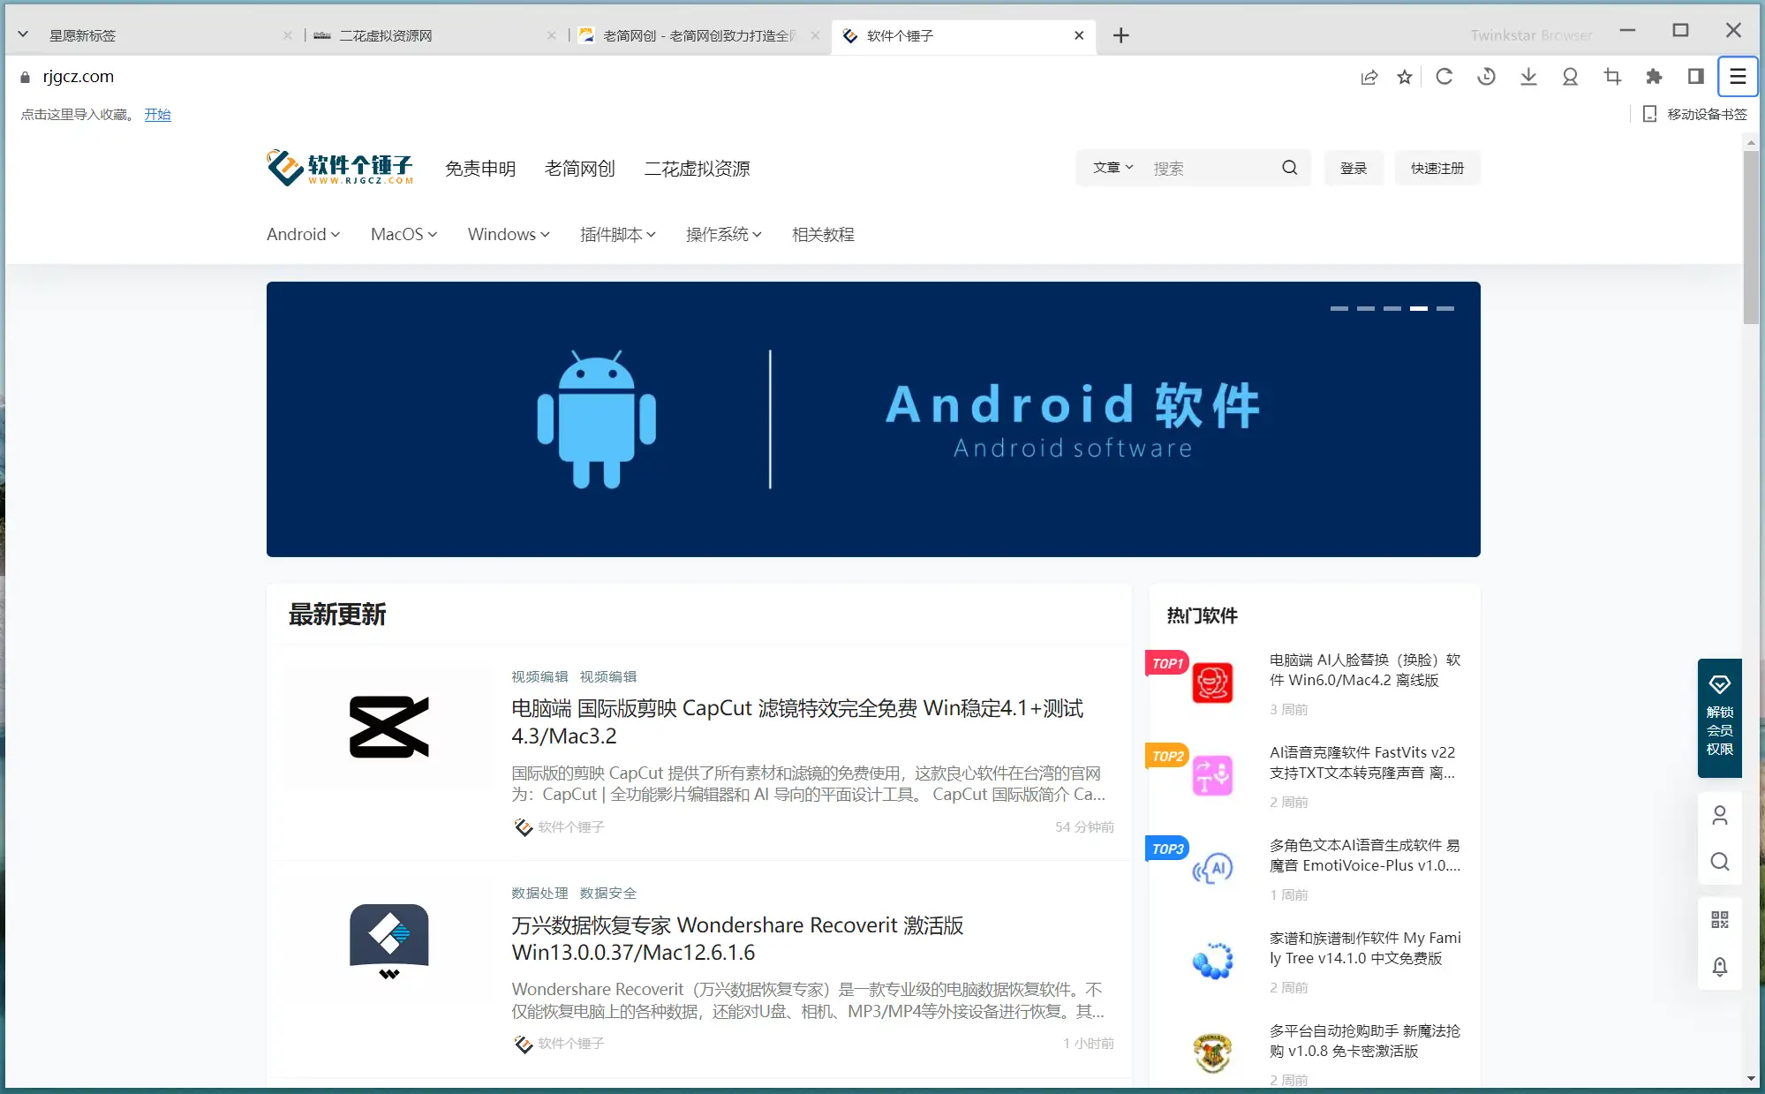Screen dimensions: 1765x1094
Task: Close the 软件个锤子 tab
Action: pos(1079,35)
